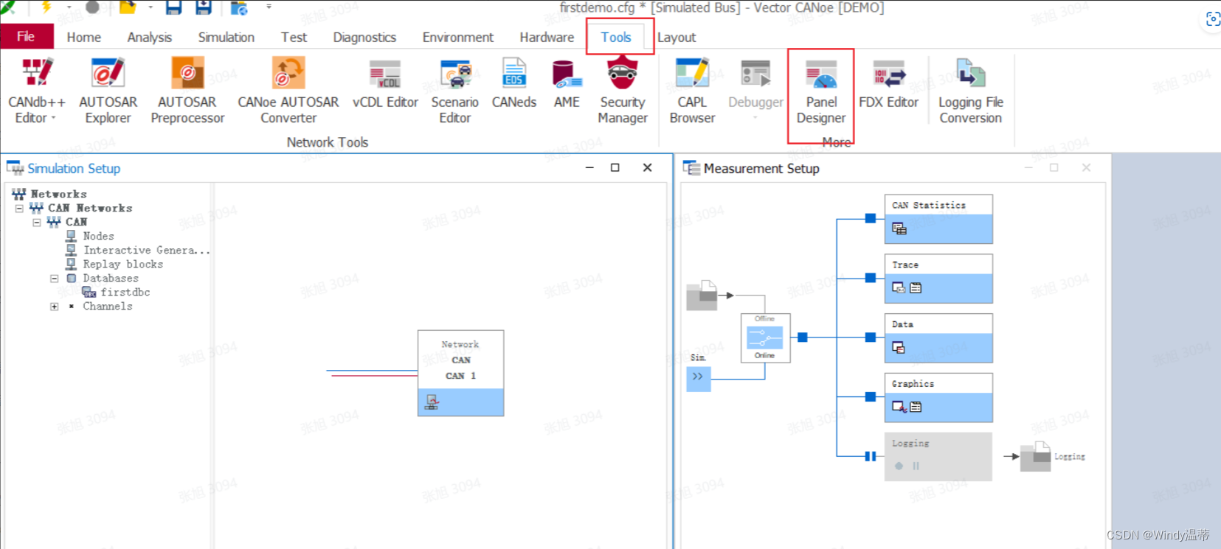This screenshot has height=549, width=1221.
Task: Open the Layout tab
Action: pyautogui.click(x=677, y=37)
